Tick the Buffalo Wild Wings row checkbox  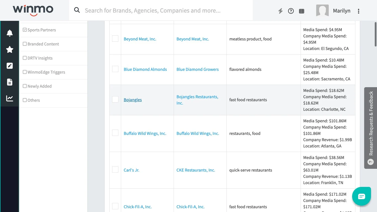[x=115, y=133]
